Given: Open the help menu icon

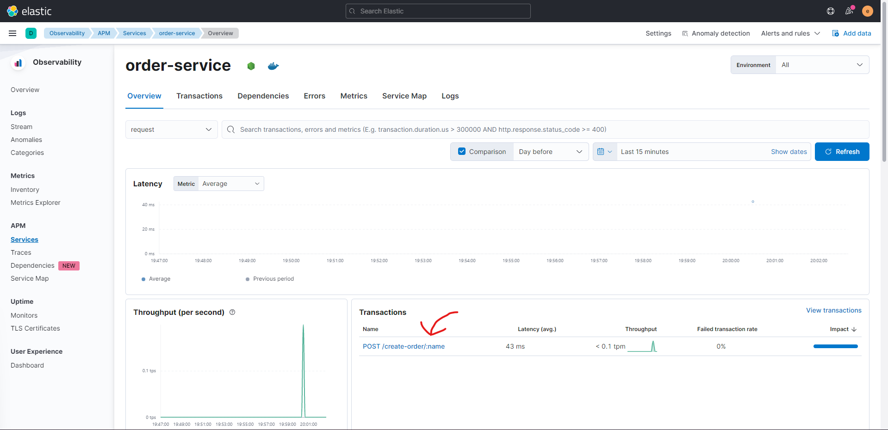Looking at the screenshot, I should [831, 11].
